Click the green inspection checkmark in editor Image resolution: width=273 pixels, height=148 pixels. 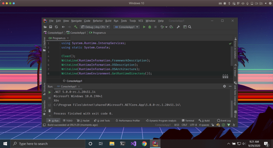point(230,44)
